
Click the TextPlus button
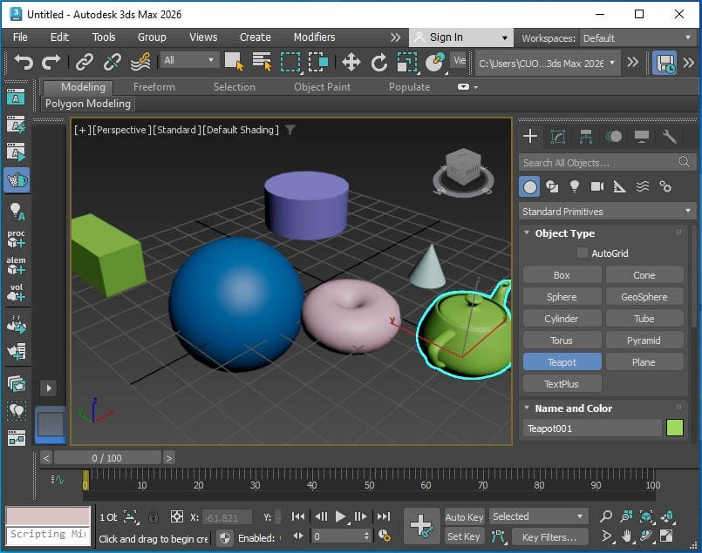point(562,383)
